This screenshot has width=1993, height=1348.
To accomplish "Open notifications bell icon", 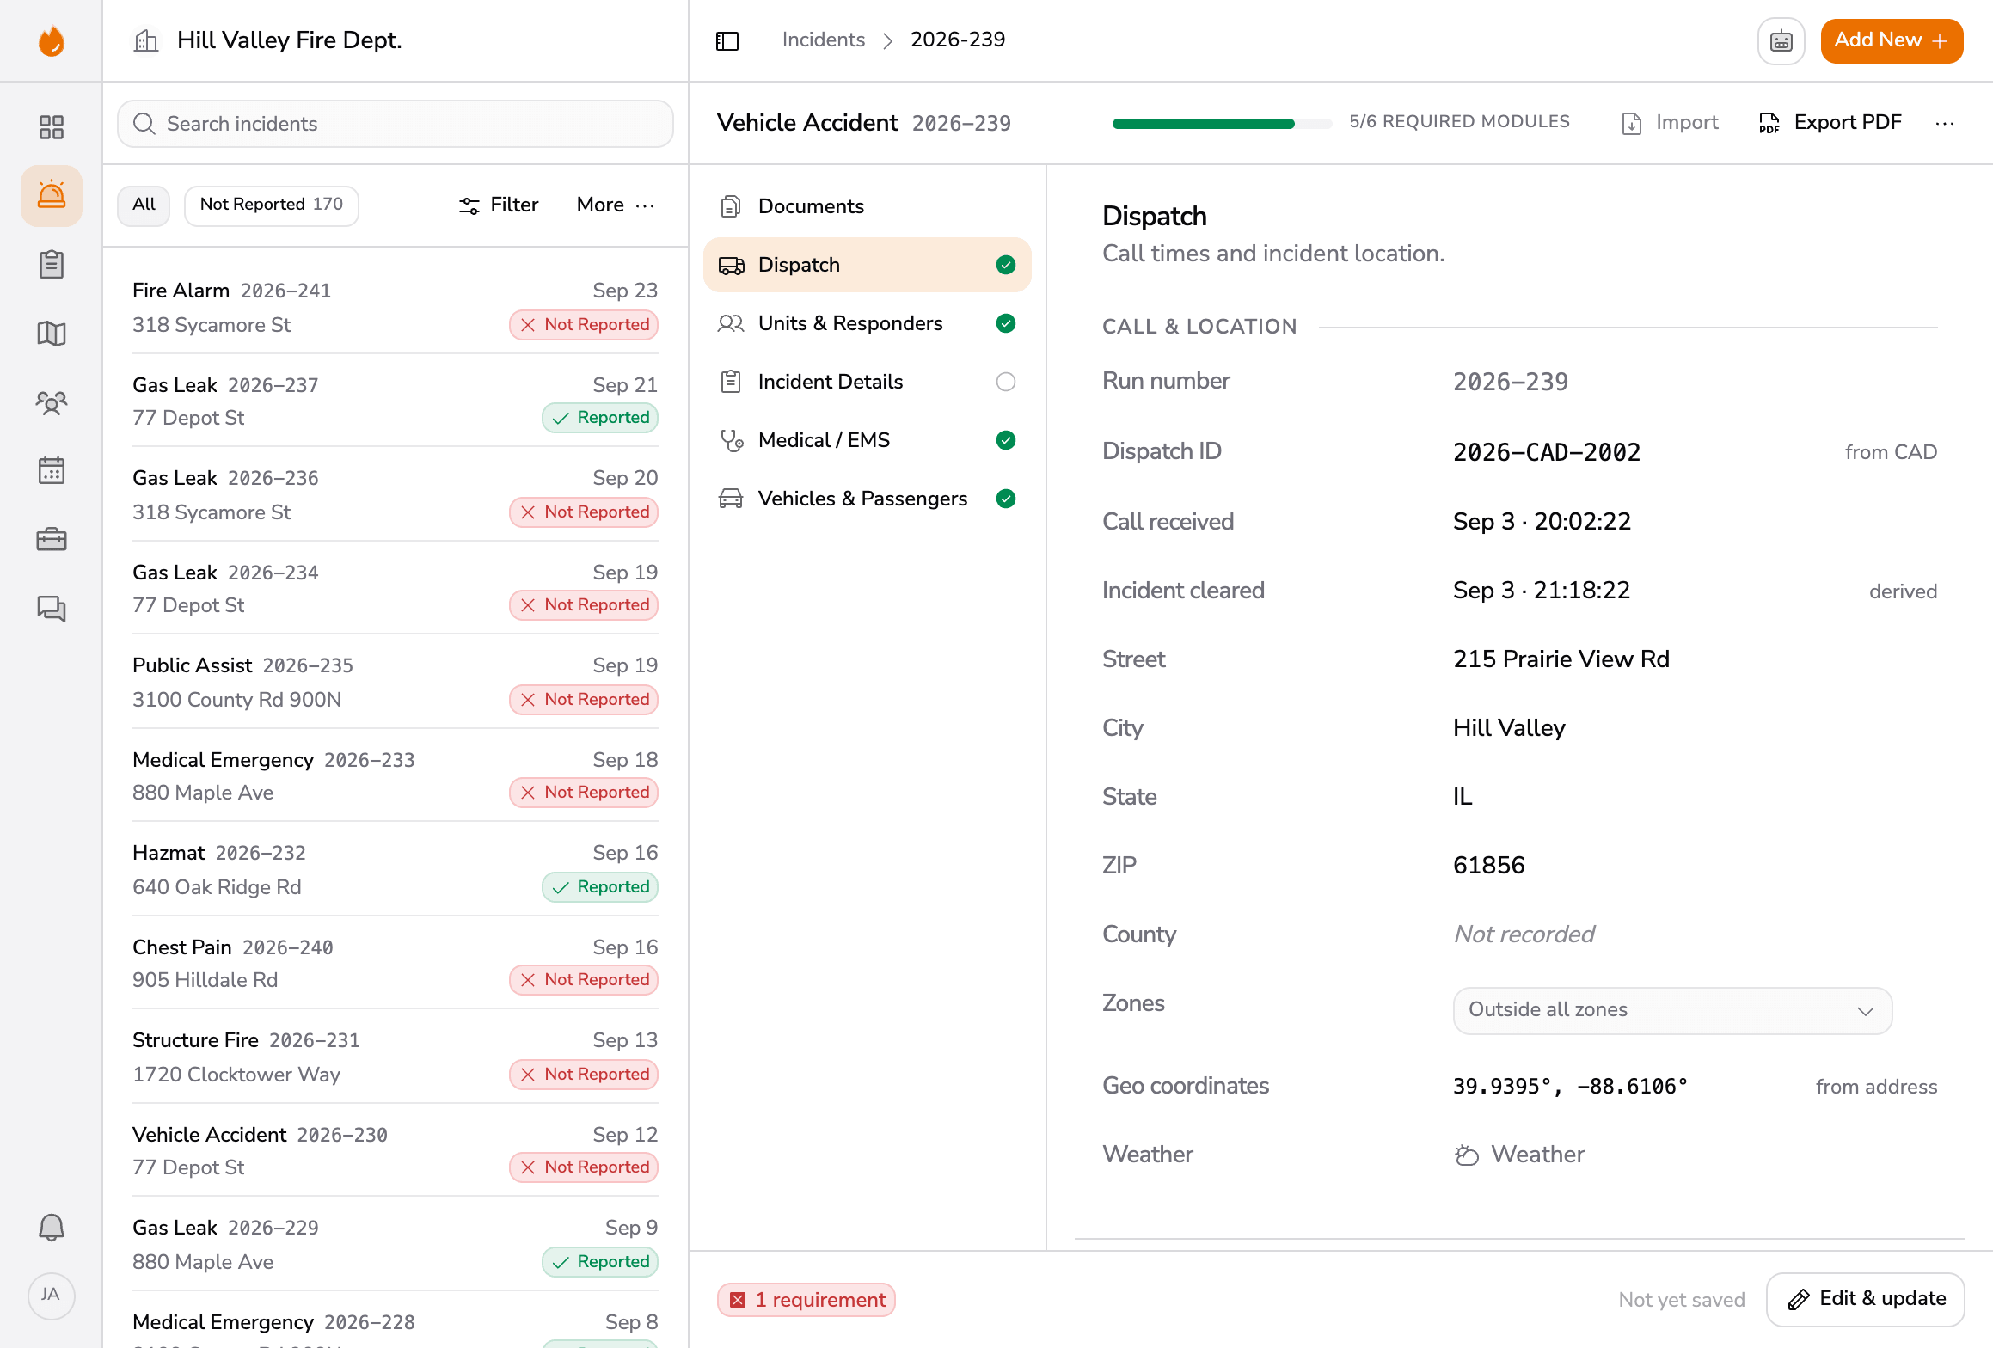I will pos(52,1228).
